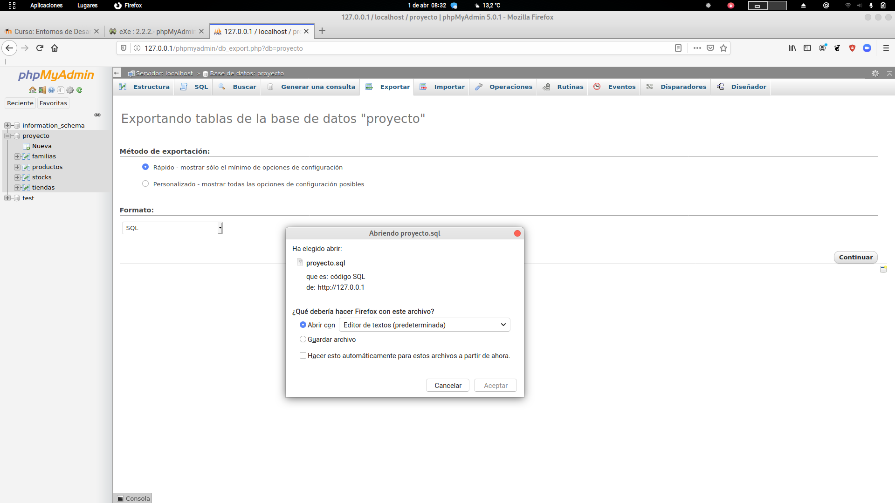Go back one page
This screenshot has height=503, width=895.
(9, 48)
